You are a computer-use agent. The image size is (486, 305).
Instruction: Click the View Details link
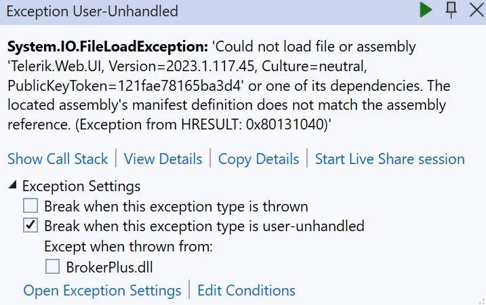[163, 159]
